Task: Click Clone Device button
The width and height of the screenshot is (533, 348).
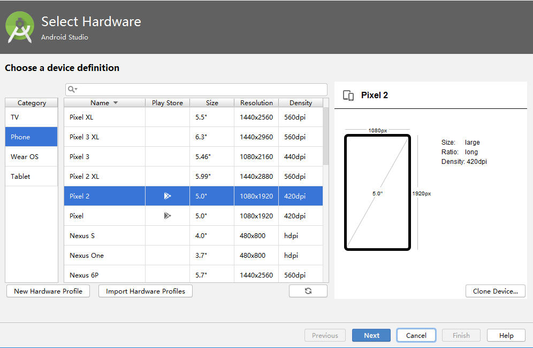Action: tap(495, 291)
